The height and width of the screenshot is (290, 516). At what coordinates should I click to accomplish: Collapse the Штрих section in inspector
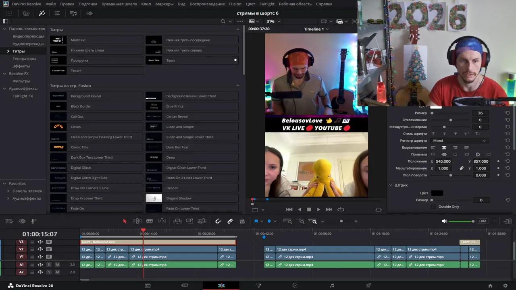pos(390,185)
